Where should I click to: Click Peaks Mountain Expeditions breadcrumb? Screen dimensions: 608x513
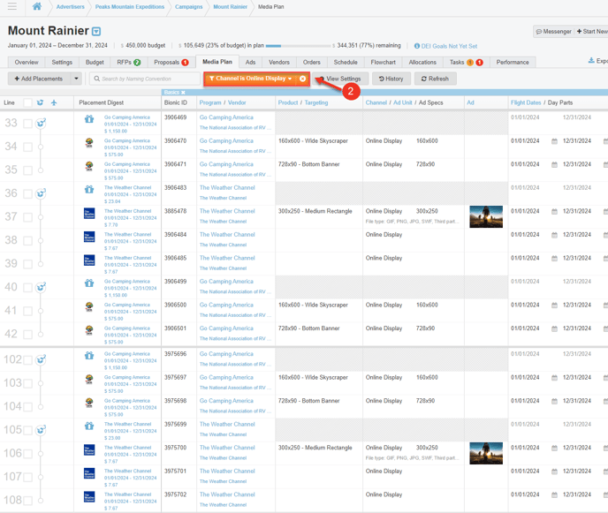(130, 6)
